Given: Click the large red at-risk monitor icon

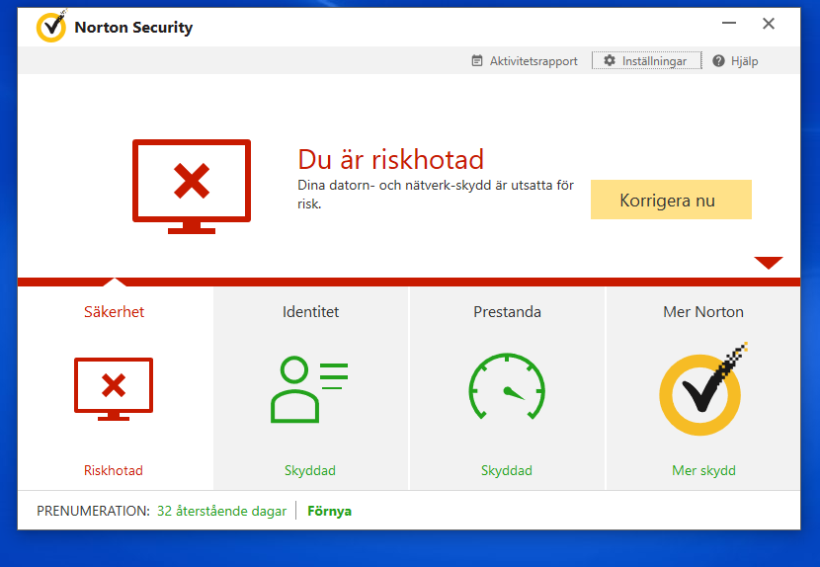Looking at the screenshot, I should pos(192,186).
